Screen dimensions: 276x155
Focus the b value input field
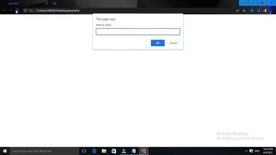[x=138, y=32]
